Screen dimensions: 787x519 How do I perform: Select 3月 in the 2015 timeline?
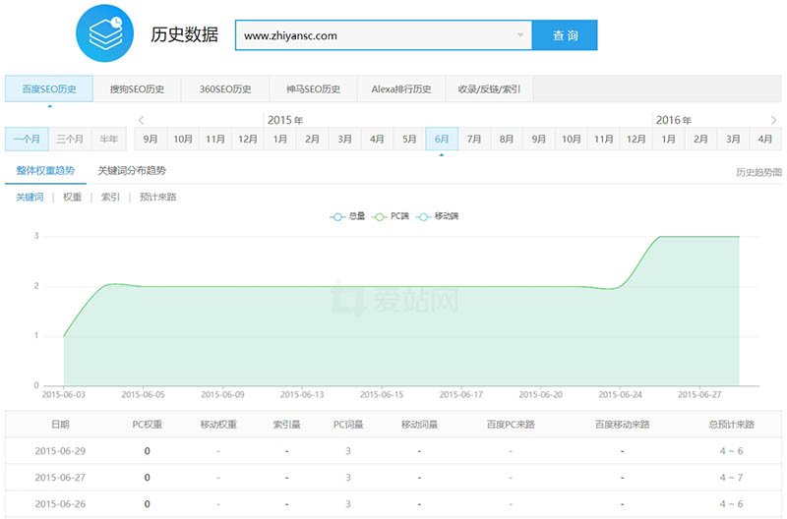point(345,139)
